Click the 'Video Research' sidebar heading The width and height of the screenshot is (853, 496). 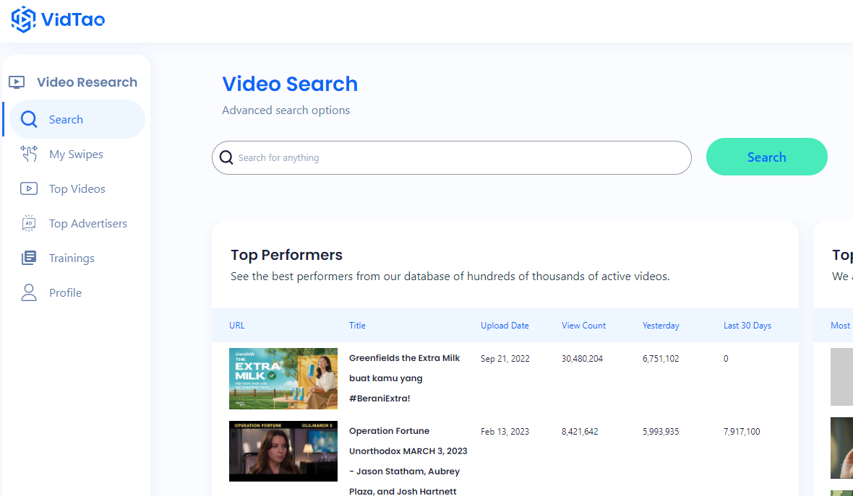[87, 82]
